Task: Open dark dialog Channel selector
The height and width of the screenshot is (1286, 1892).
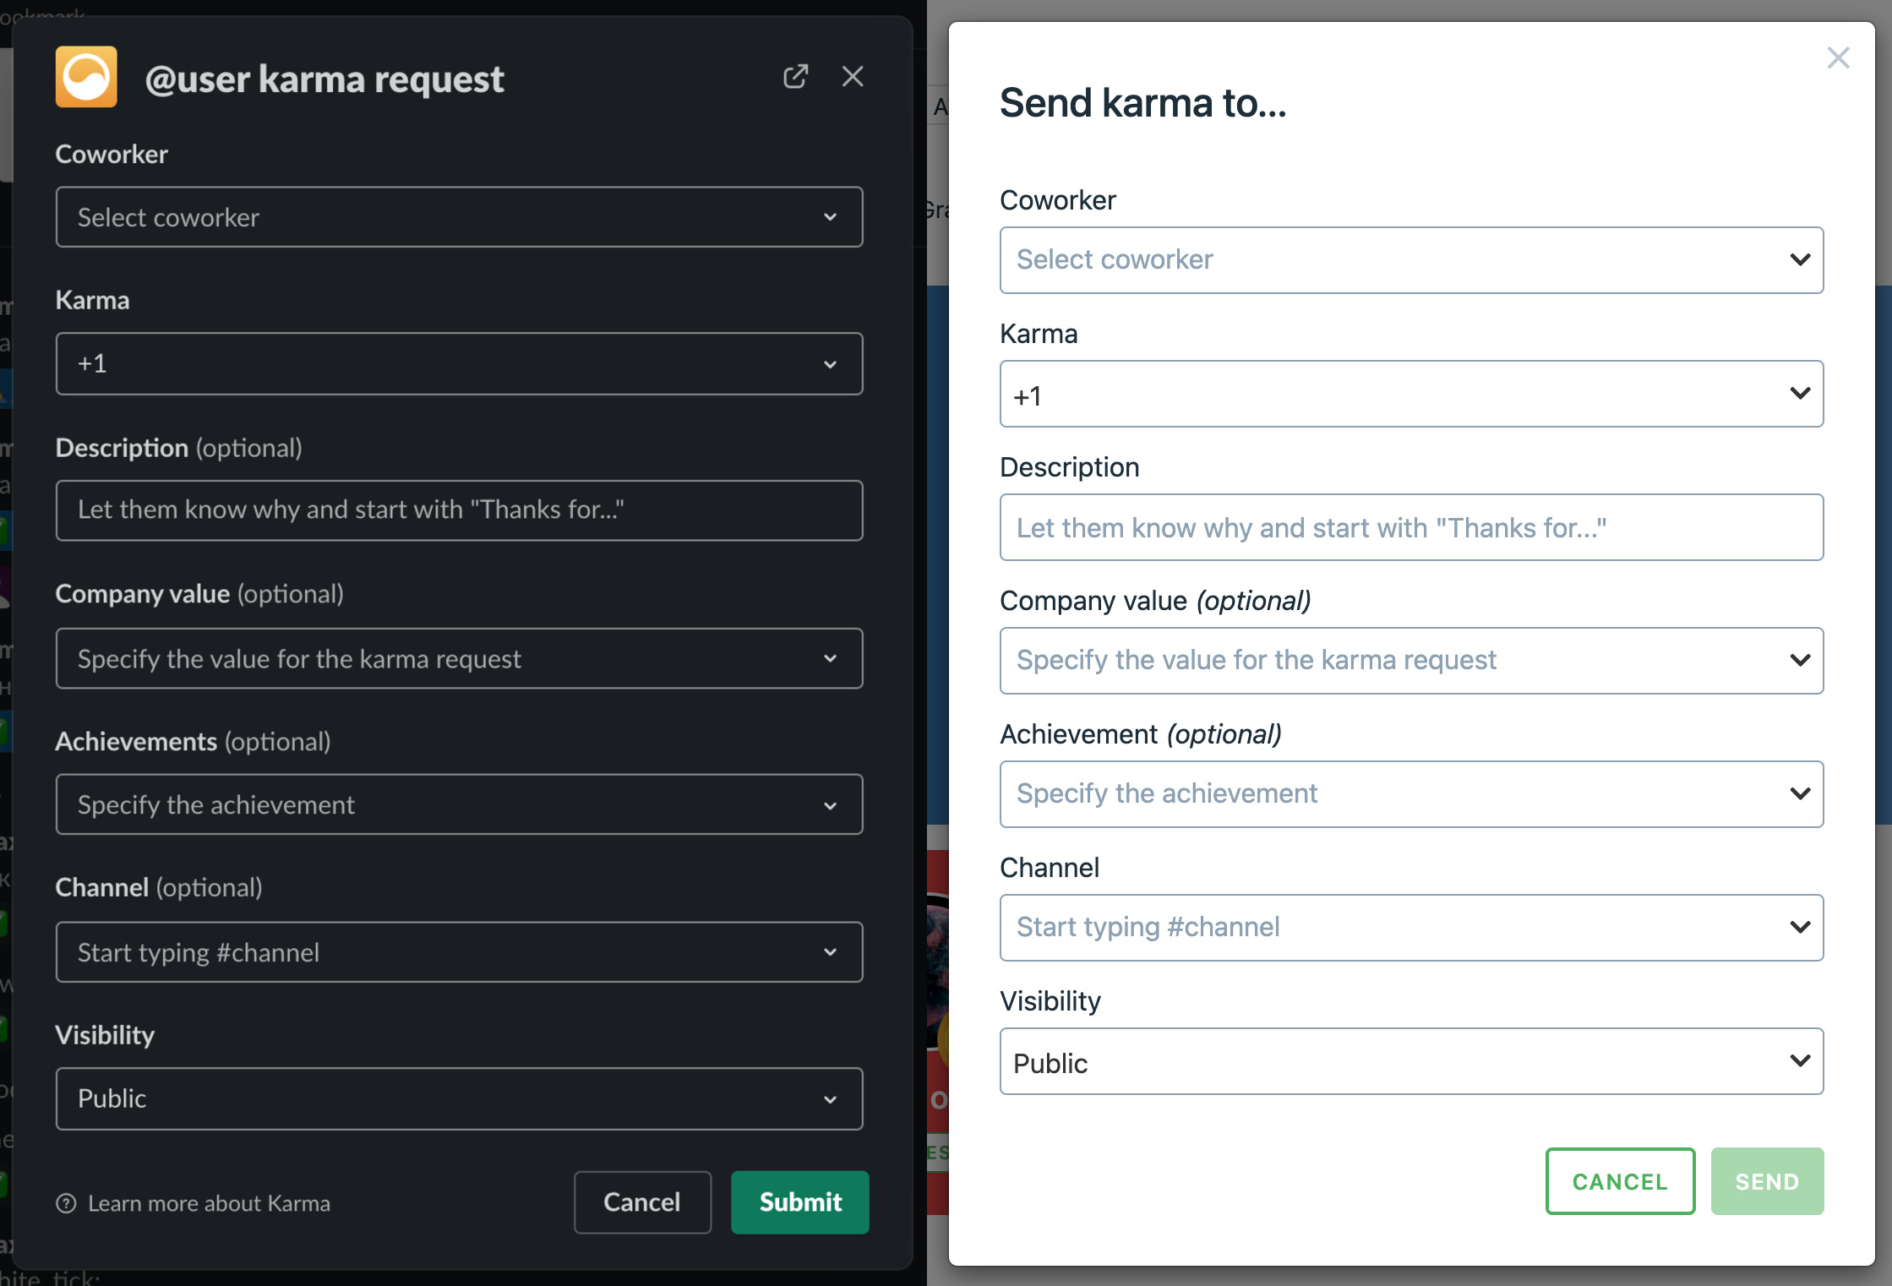Action: click(x=459, y=952)
